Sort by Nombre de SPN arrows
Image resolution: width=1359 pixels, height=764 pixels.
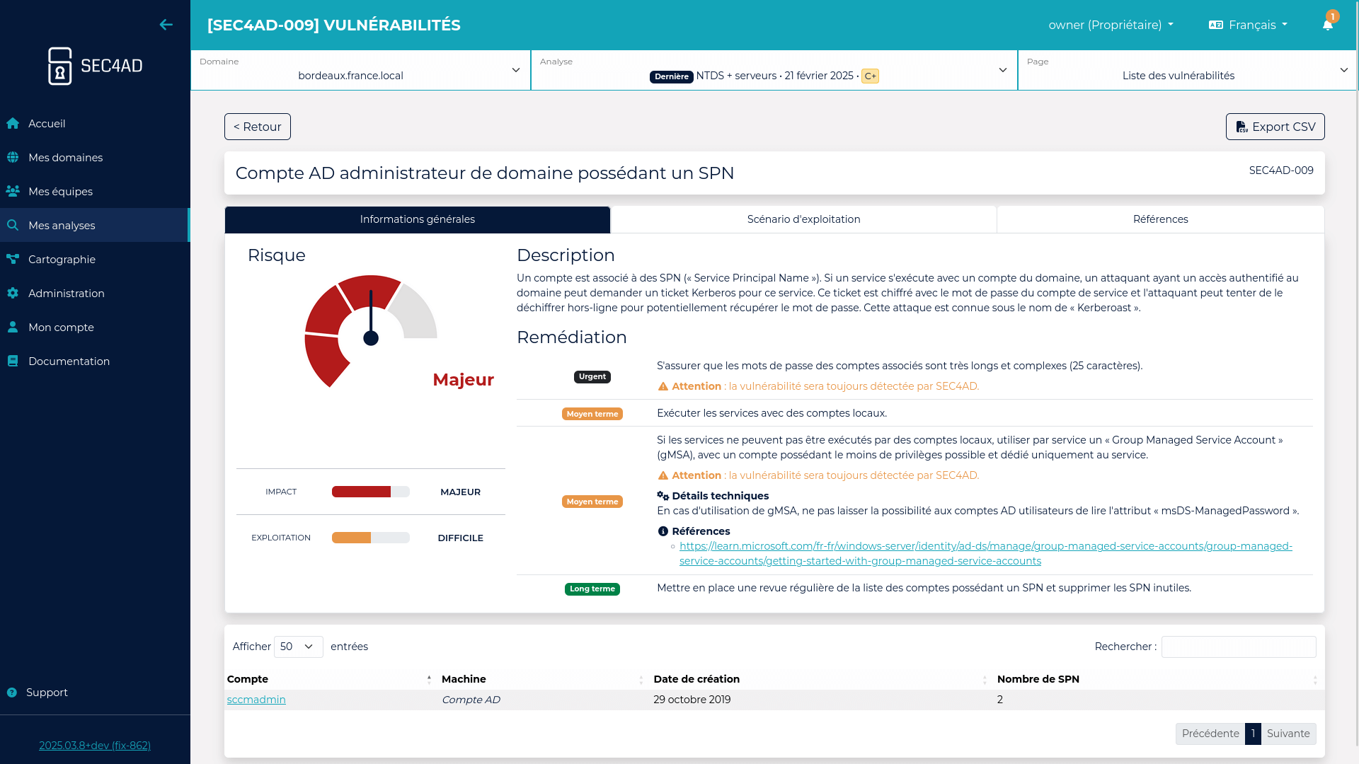(x=1315, y=680)
